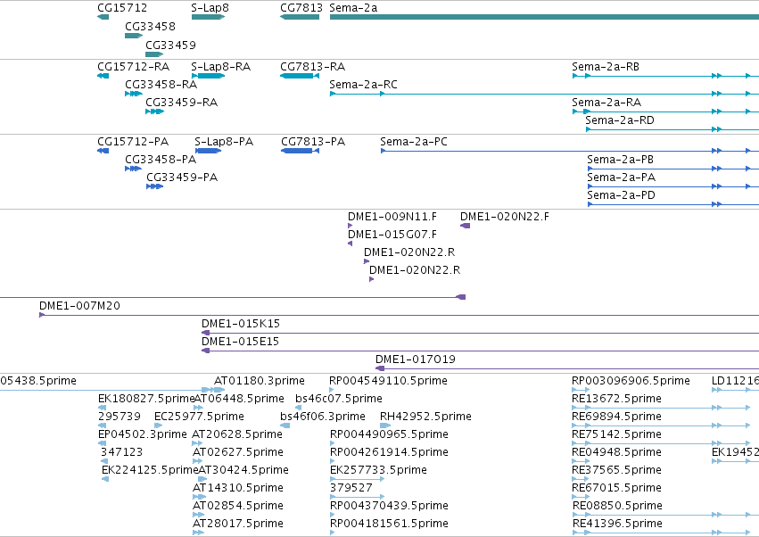Click the S-Lap8-RA transcript

(x=208, y=76)
